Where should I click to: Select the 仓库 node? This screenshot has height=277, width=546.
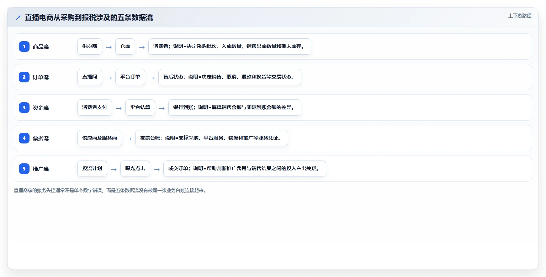tap(125, 47)
